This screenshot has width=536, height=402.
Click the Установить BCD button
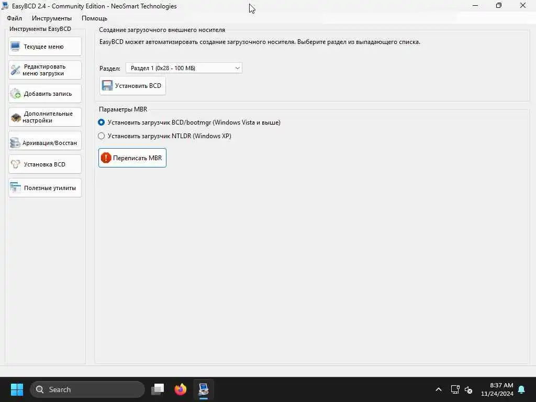[132, 85]
